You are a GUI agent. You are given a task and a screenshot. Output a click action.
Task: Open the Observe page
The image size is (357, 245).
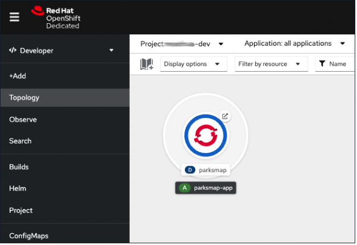point(23,119)
